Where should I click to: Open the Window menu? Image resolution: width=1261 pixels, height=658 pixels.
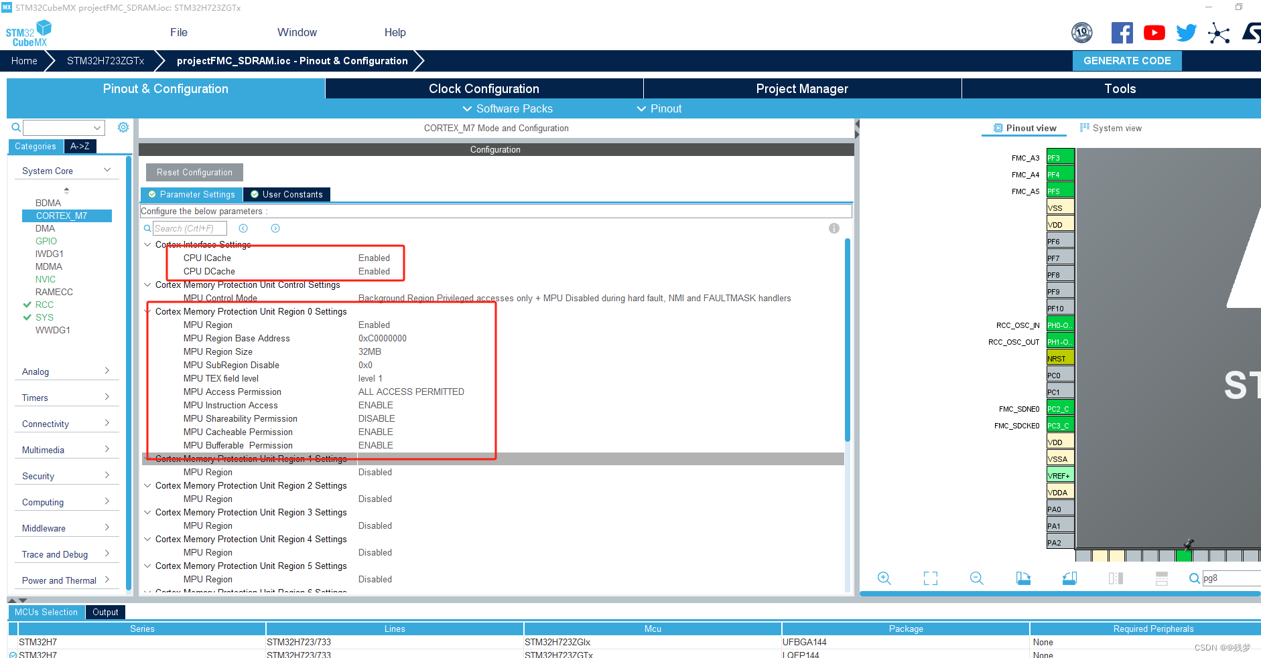point(297,32)
